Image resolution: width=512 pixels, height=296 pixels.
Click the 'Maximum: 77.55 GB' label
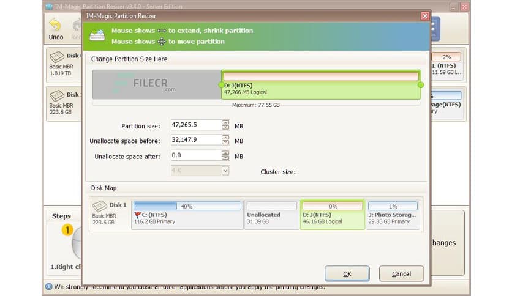[x=255, y=105]
